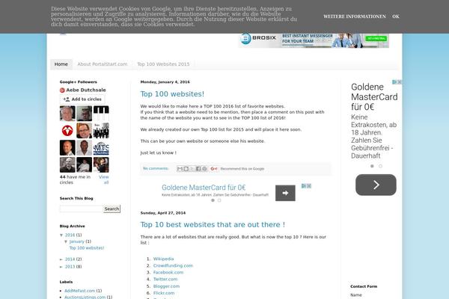The width and height of the screenshot is (449, 299).
Task: Open the Twitter.com list link
Action: point(165,280)
